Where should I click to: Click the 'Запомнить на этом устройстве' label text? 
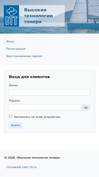pyautogui.click(x=37, y=117)
